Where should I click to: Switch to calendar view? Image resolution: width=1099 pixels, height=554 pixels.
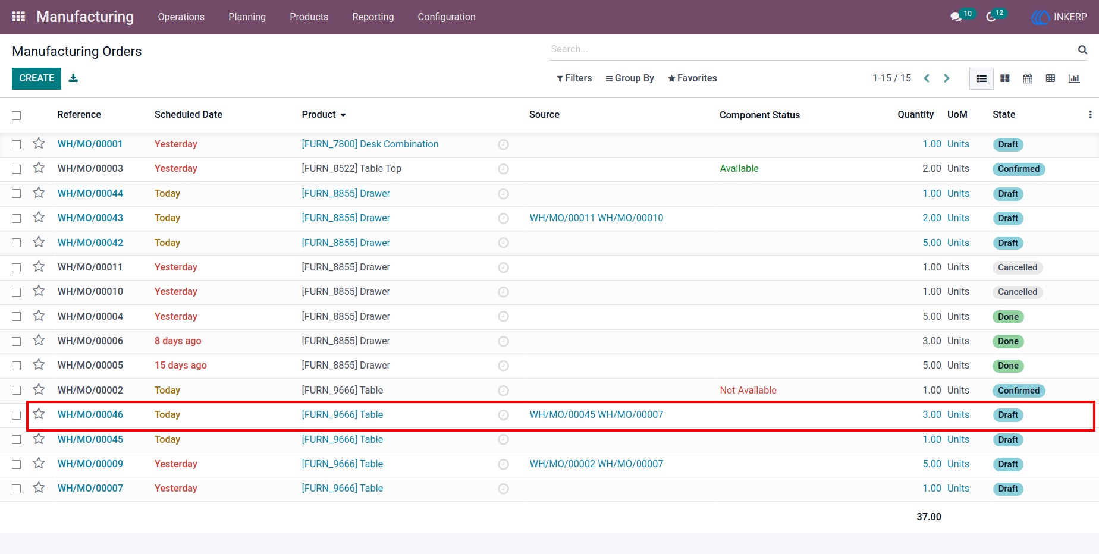1028,78
